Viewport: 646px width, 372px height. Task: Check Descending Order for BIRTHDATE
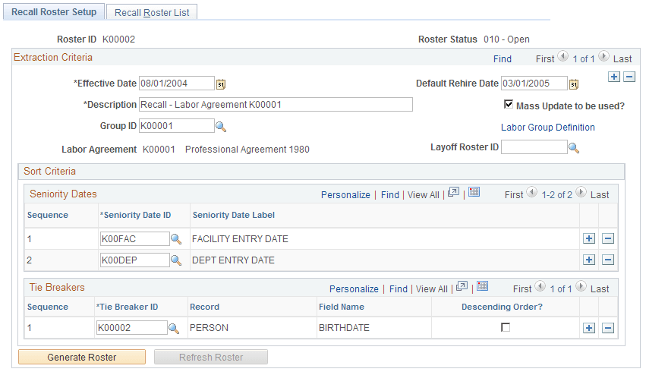[x=506, y=327]
